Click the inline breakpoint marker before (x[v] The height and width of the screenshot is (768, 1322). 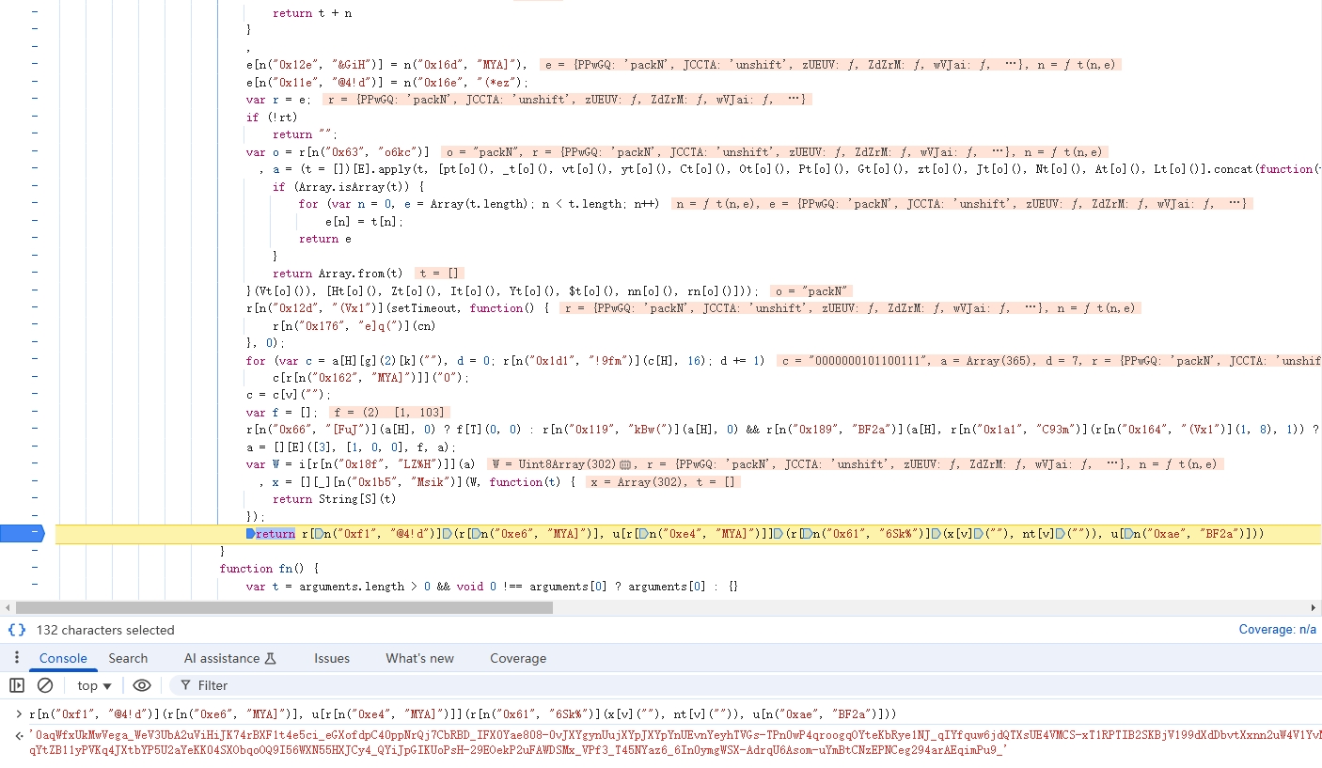point(937,534)
